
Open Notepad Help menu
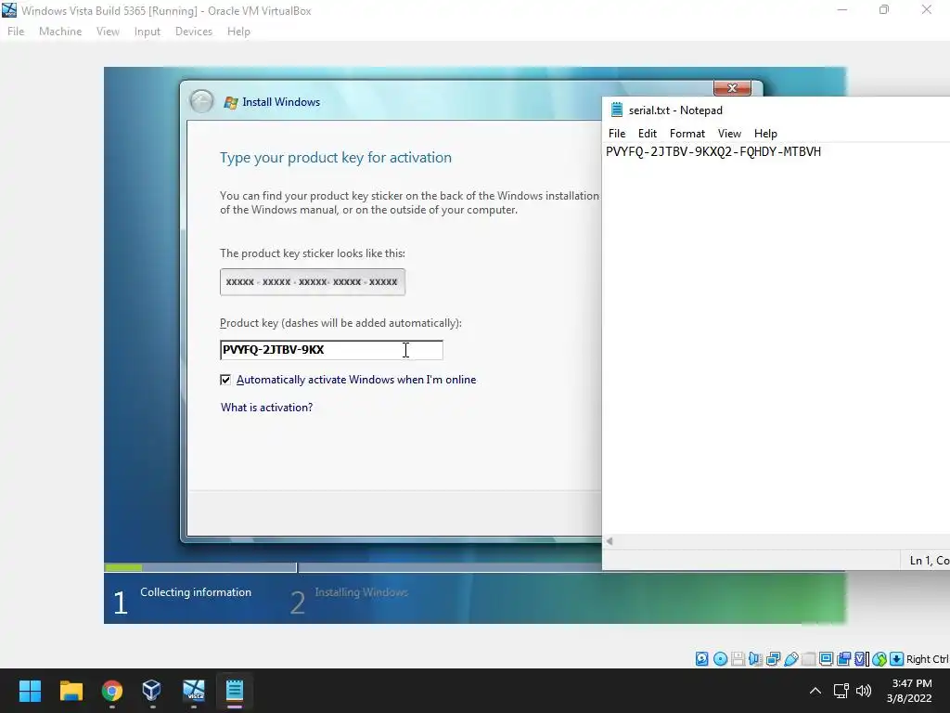pyautogui.click(x=765, y=134)
